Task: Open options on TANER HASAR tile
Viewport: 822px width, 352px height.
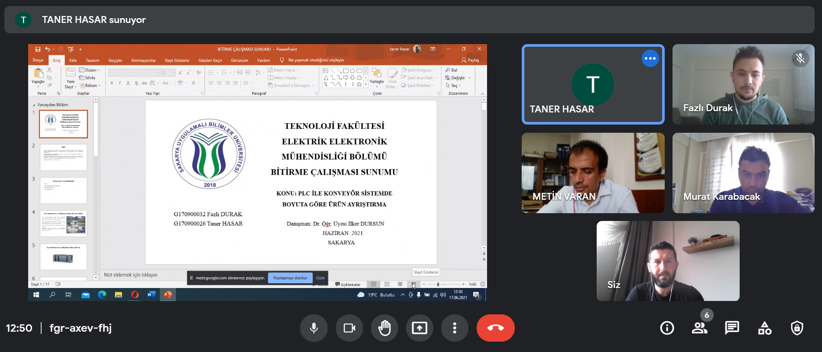Action: pyautogui.click(x=650, y=58)
